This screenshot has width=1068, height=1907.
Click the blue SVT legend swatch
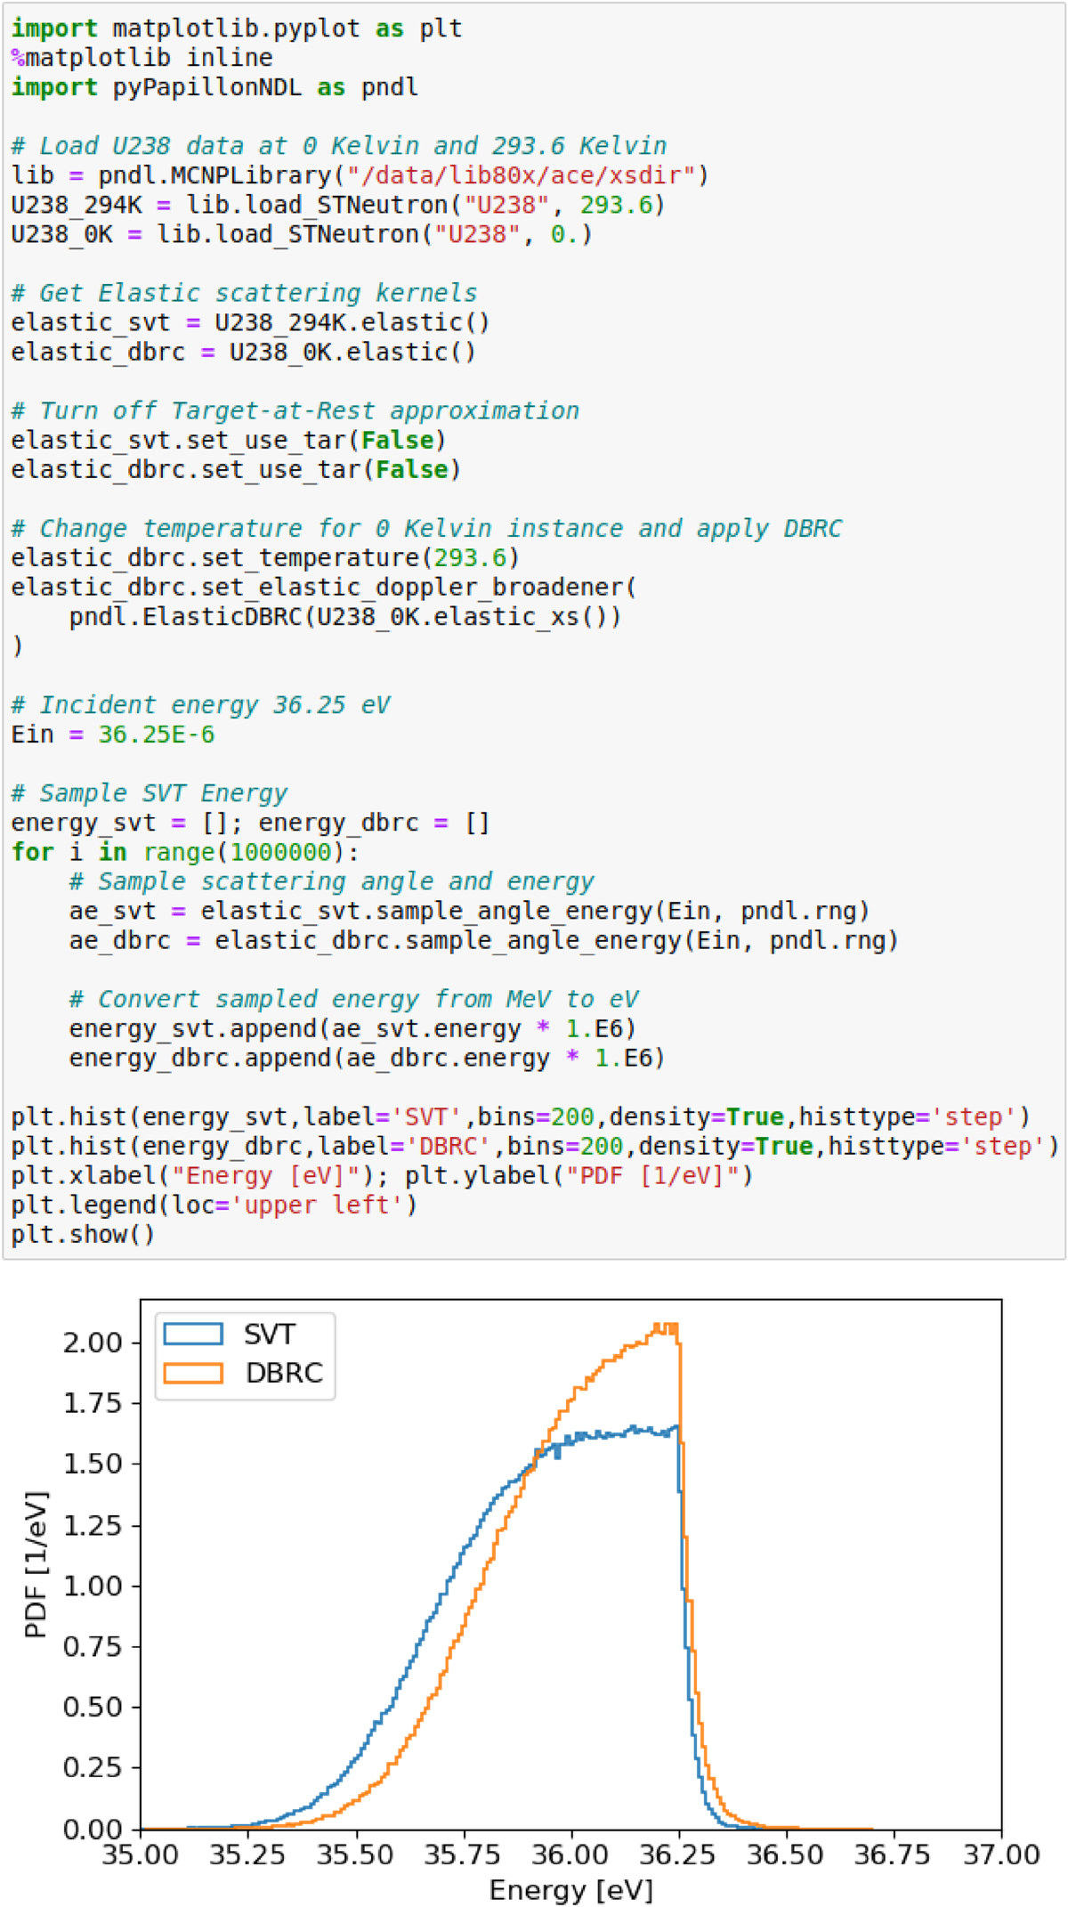pos(193,1334)
